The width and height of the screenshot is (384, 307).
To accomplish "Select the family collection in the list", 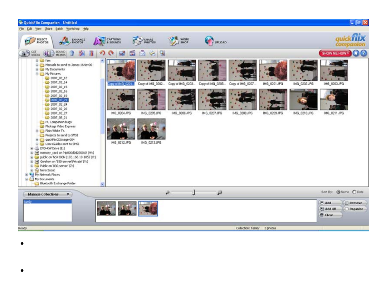I will coord(48,202).
